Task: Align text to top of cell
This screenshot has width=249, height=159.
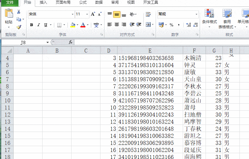Action: pyautogui.click(x=110, y=14)
